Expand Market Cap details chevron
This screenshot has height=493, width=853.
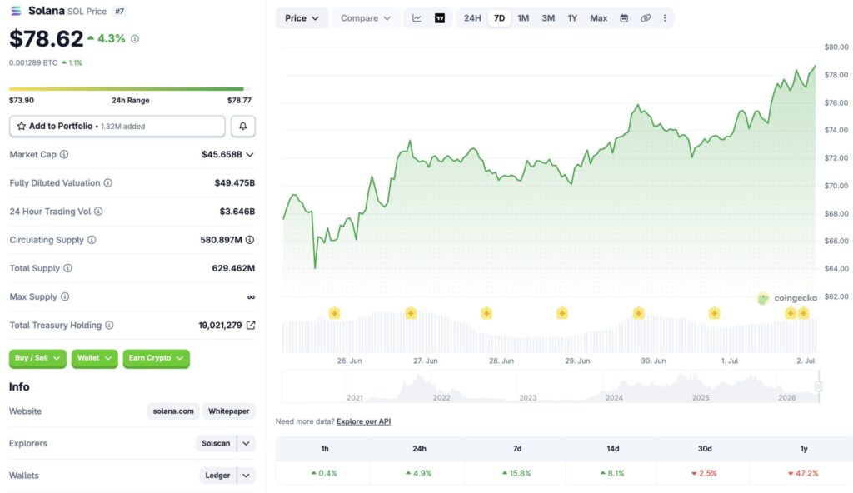[x=250, y=155]
